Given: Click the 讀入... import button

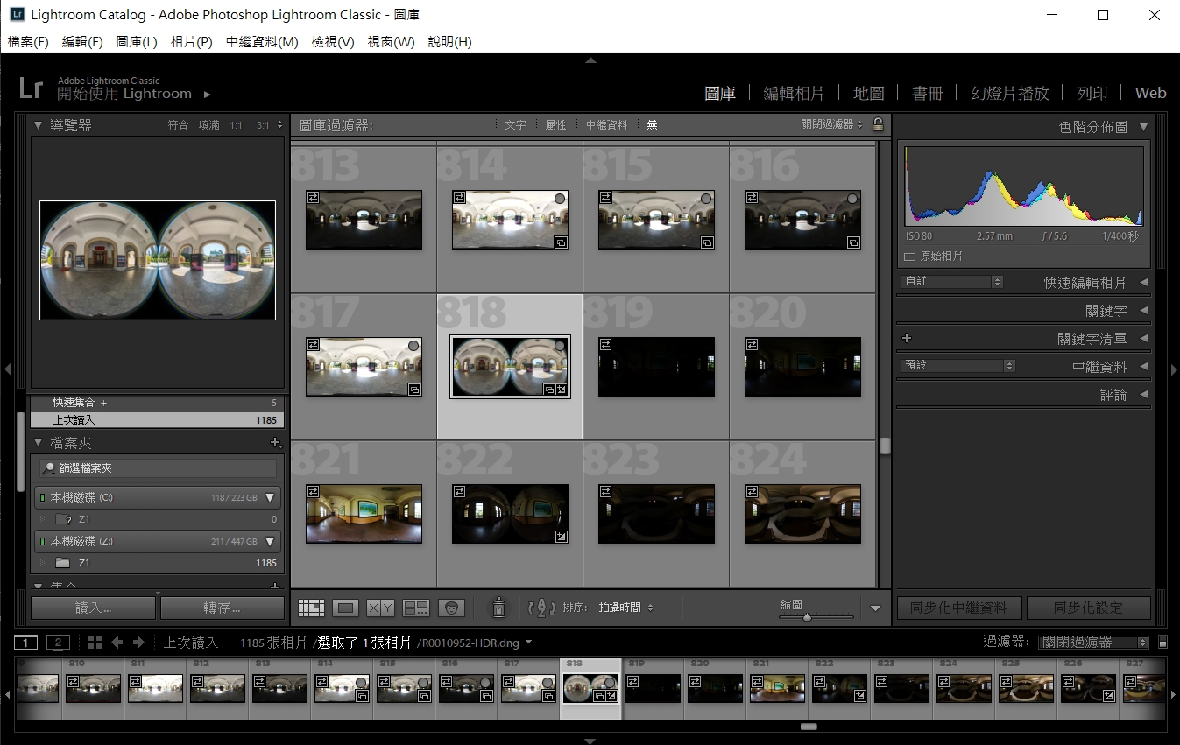Looking at the screenshot, I should pyautogui.click(x=94, y=608).
